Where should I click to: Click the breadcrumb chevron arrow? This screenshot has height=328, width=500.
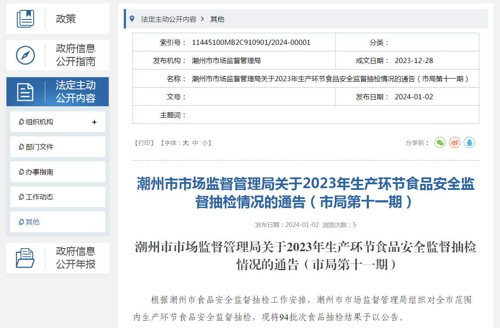pos(202,19)
